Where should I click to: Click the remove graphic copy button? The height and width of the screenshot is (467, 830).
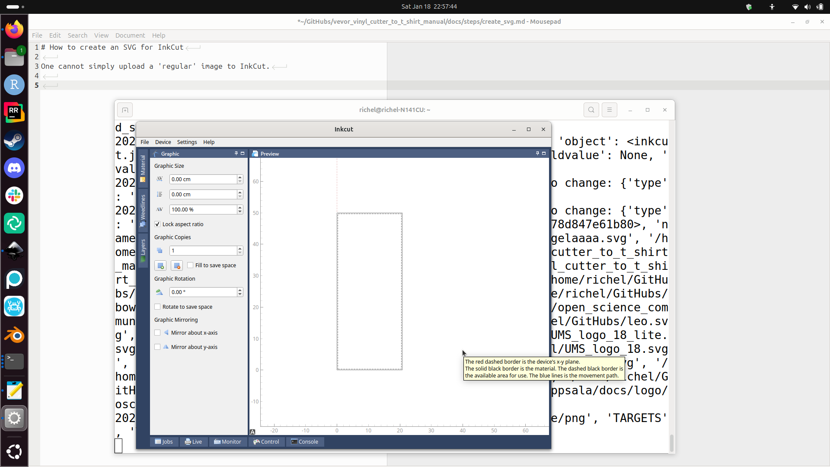177,265
